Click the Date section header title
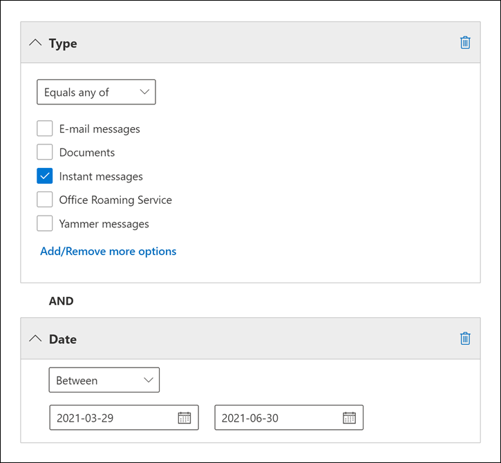 (63, 339)
